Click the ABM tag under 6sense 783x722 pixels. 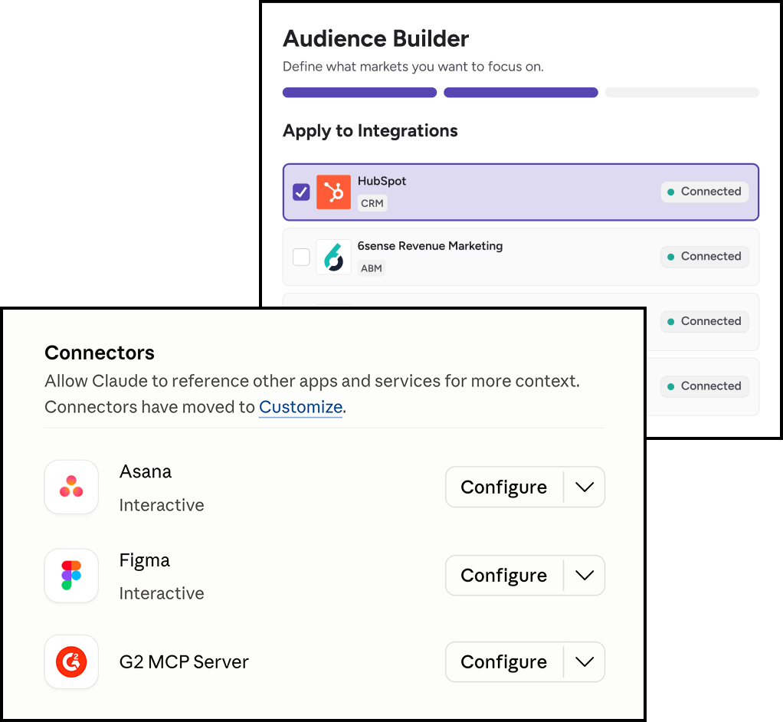coord(372,268)
